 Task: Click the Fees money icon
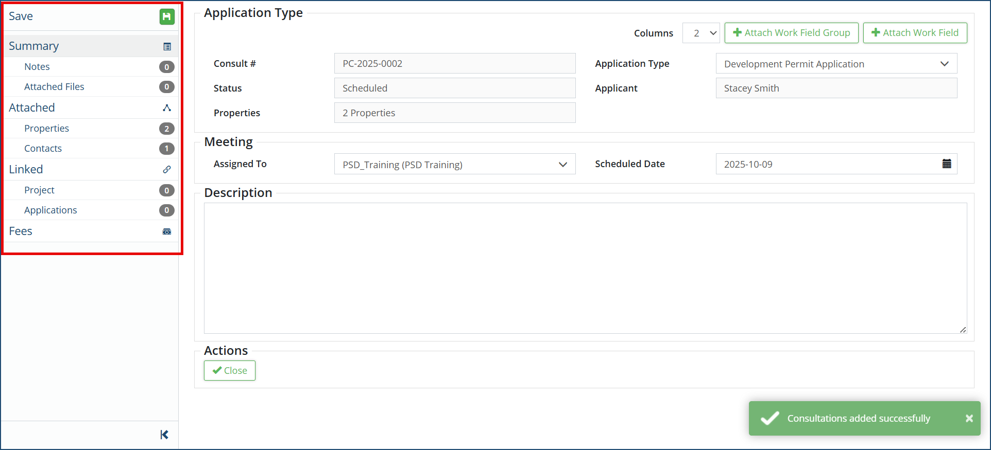coord(167,231)
